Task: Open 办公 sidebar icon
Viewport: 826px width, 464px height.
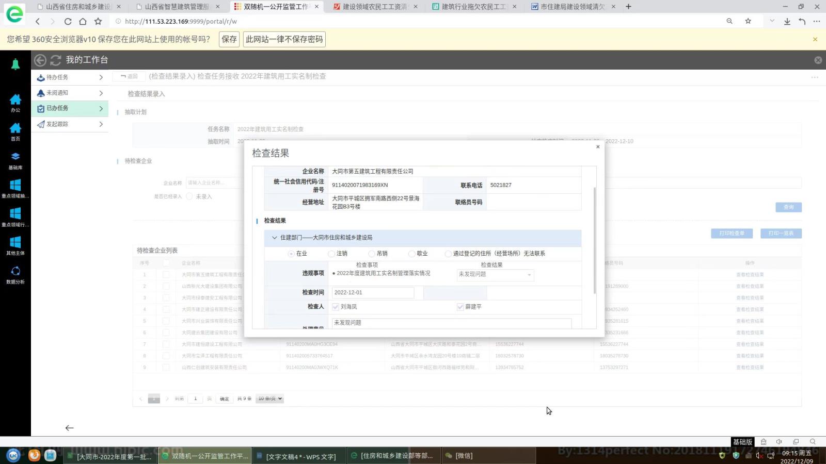Action: tap(15, 103)
